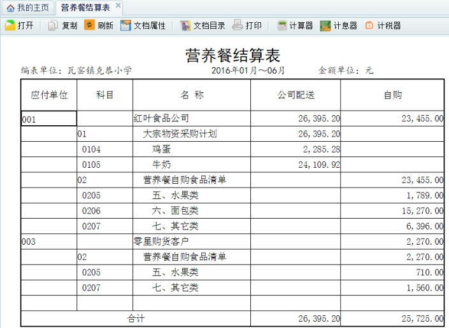Click the 2,285.28 amount cell
The width and height of the screenshot is (449, 328).
point(296,149)
